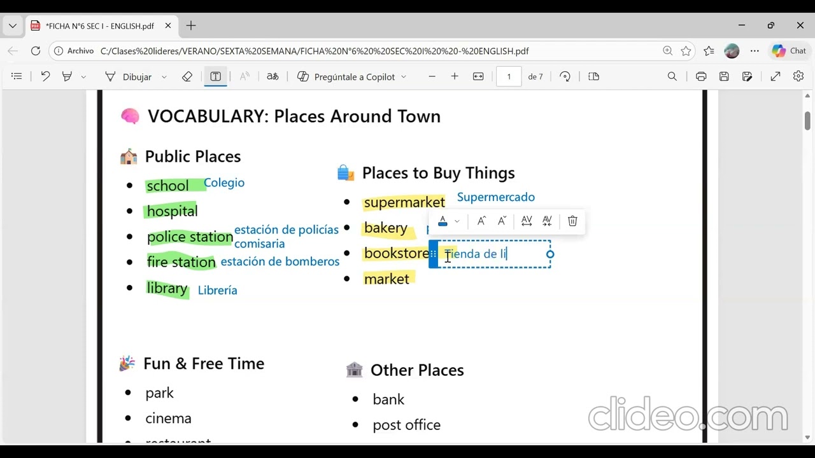Select the FICHA N°6 SEC I tab
Viewport: 815px width, 458px height.
click(x=101, y=26)
